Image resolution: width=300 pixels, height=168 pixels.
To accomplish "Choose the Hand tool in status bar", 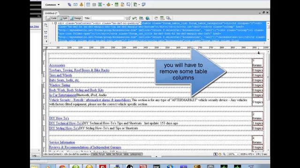I will click(220, 154).
